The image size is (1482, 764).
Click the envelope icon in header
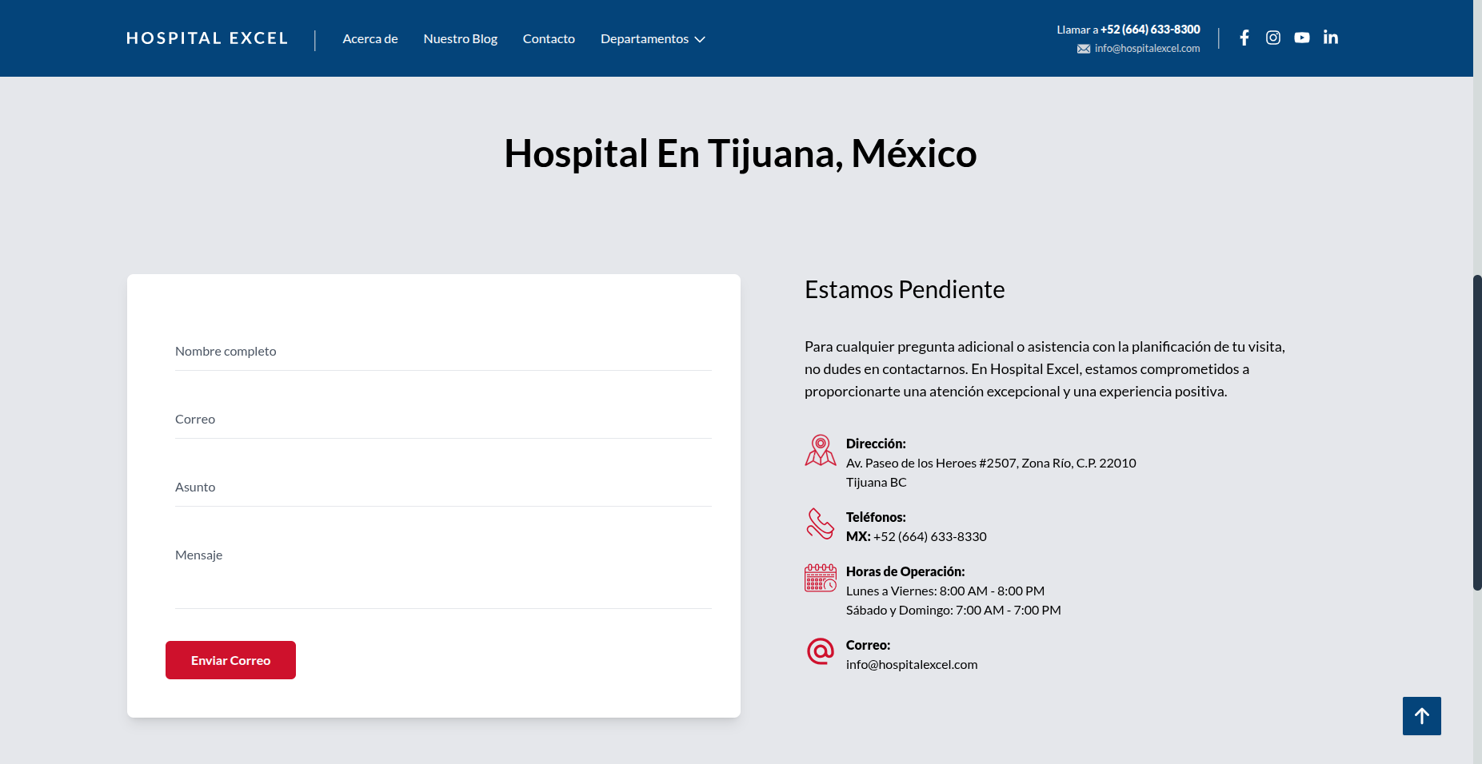1083,49
